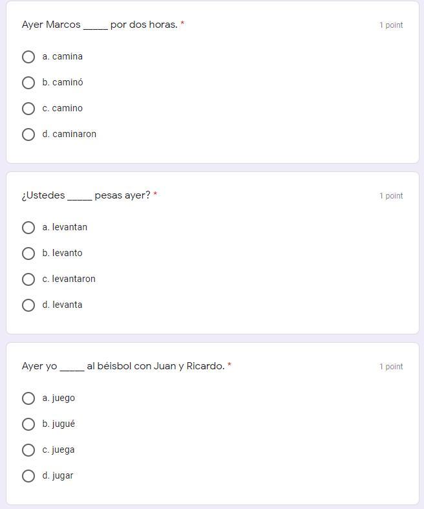Image resolution: width=424 pixels, height=509 pixels.
Task: Select radio option 'a. camina'
Action: coord(28,57)
